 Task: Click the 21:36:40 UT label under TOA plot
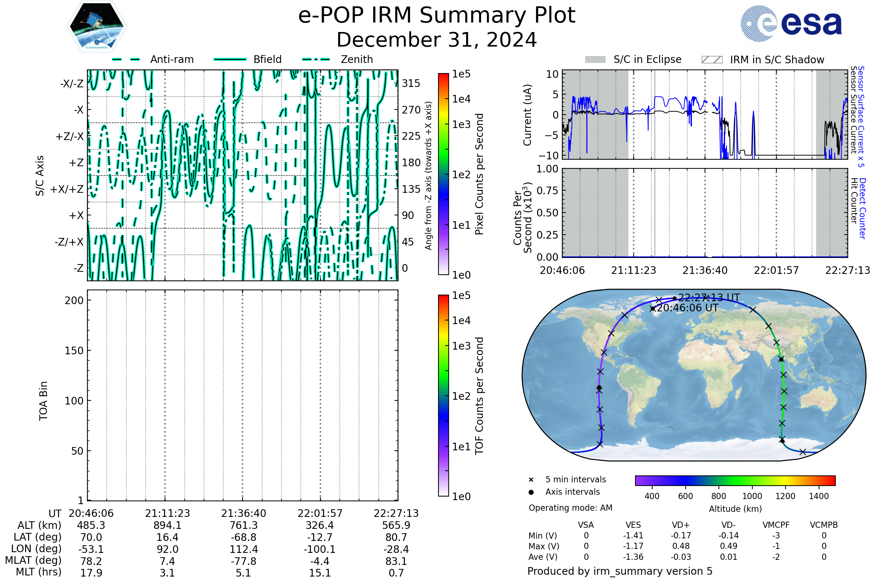[x=243, y=513]
